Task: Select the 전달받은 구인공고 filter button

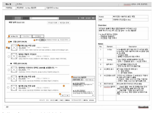Action: (x=52, y=40)
